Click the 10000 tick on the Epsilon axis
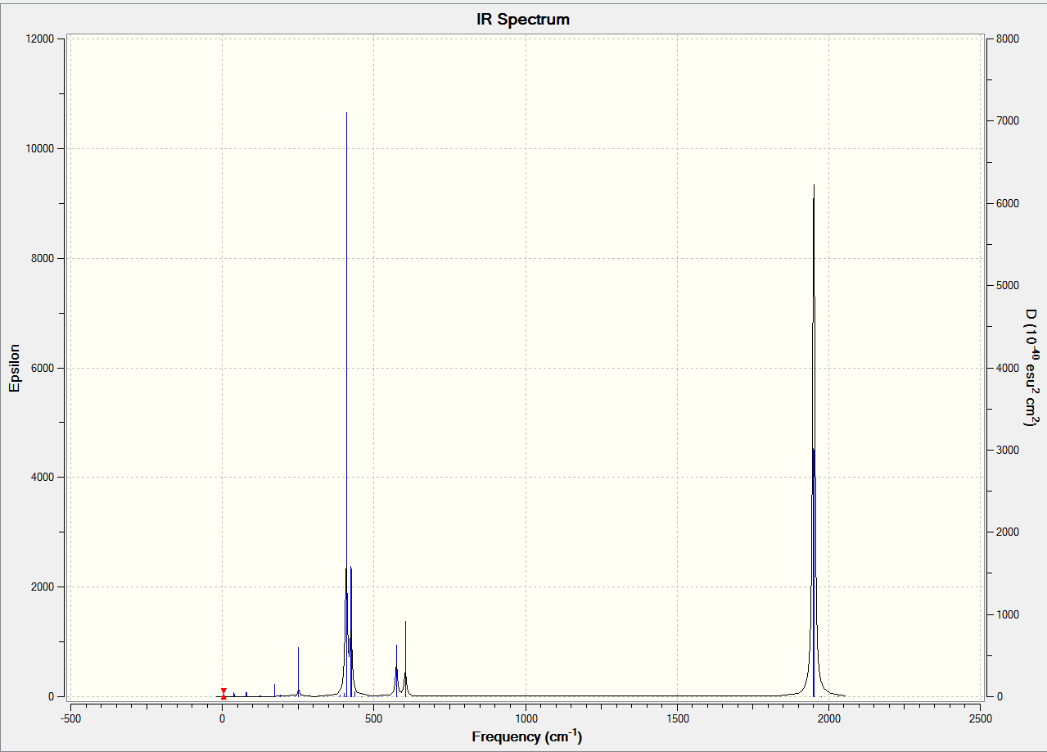The width and height of the screenshot is (1047, 752). (x=40, y=149)
